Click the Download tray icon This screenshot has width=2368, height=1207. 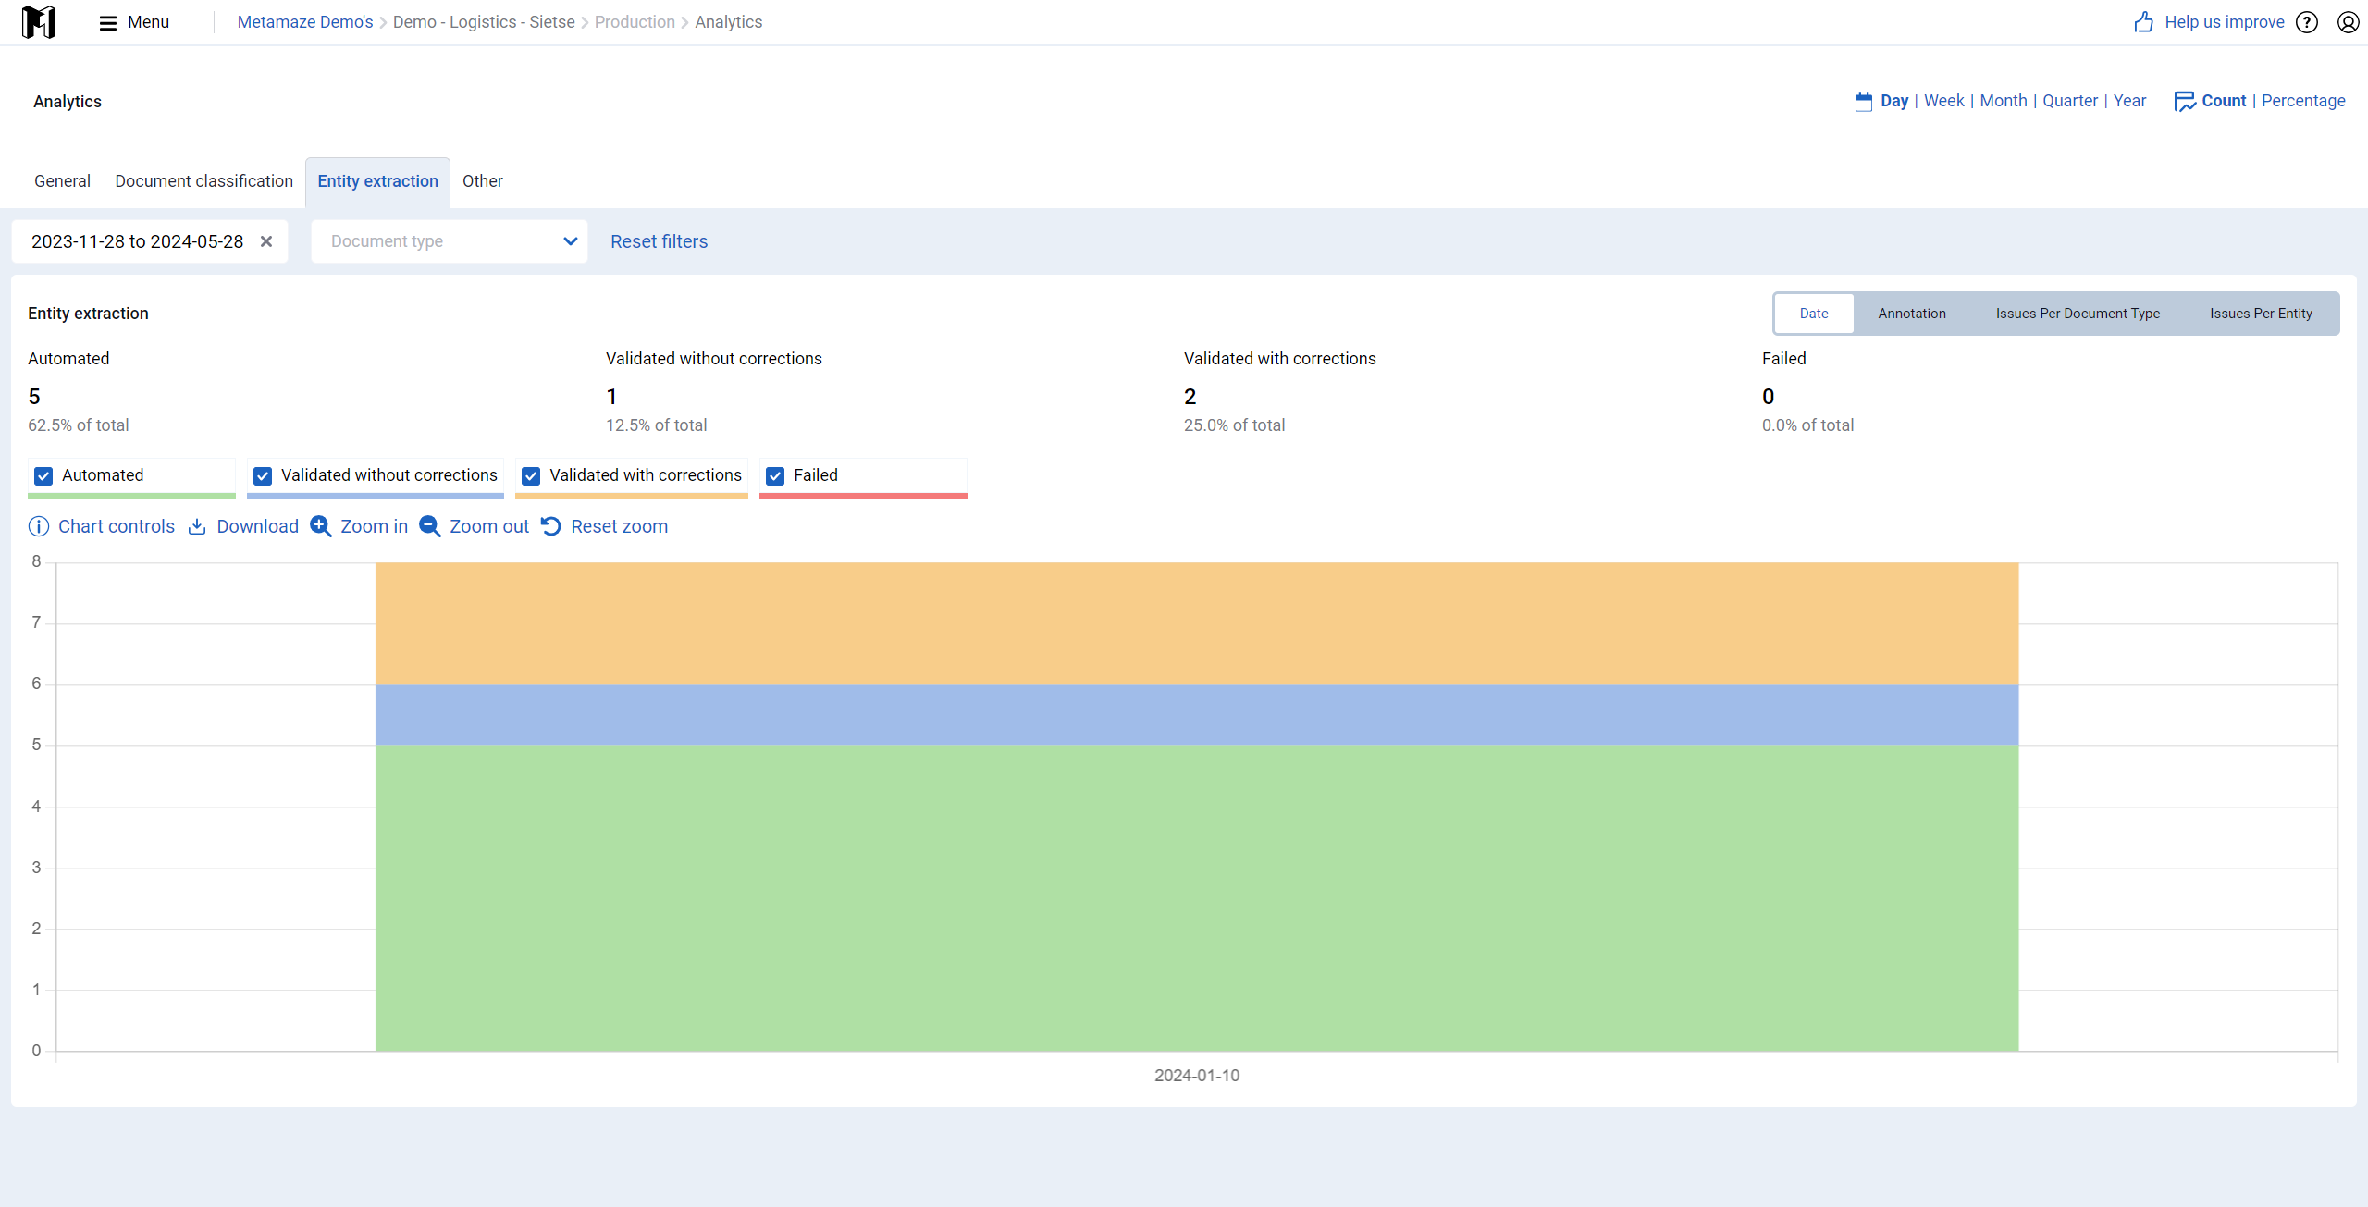coord(197,526)
